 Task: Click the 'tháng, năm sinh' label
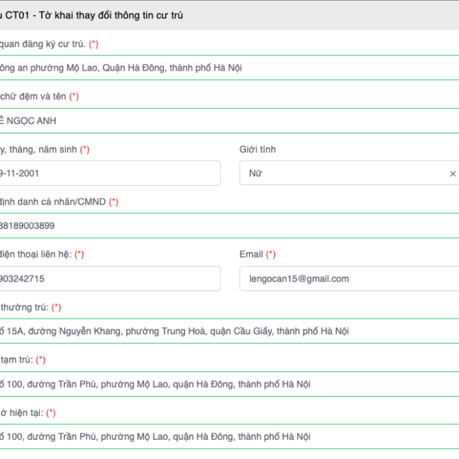(x=38, y=149)
